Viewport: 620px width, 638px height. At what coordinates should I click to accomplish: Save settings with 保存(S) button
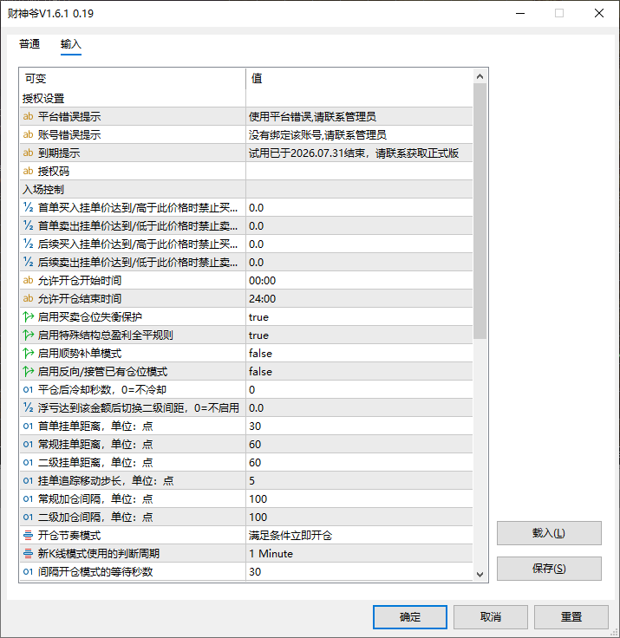[549, 569]
